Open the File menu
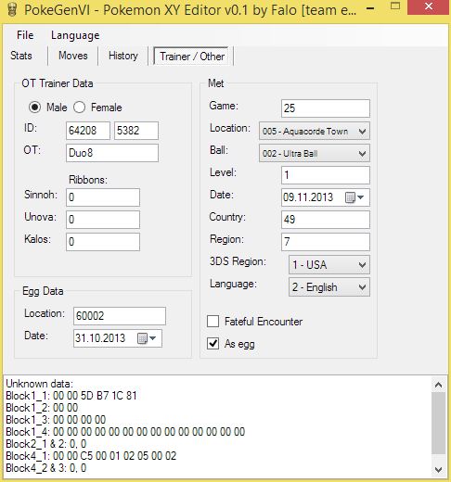 pos(25,35)
